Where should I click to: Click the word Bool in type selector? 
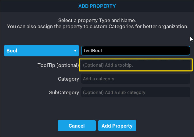click(x=12, y=51)
